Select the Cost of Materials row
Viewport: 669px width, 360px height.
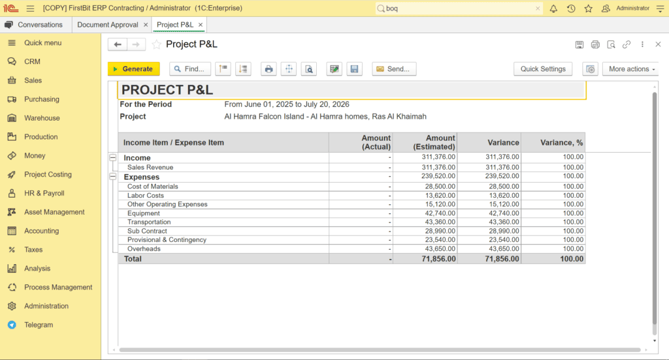pos(351,187)
